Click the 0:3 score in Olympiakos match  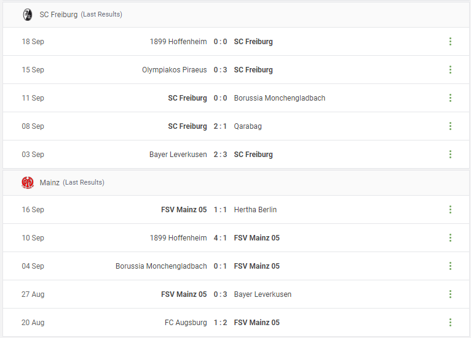point(220,70)
